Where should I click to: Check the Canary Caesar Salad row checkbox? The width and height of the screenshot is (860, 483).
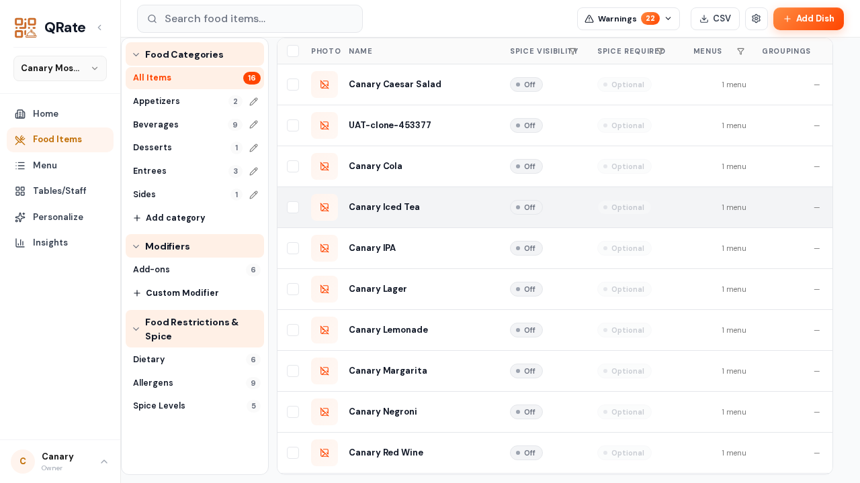pos(293,85)
